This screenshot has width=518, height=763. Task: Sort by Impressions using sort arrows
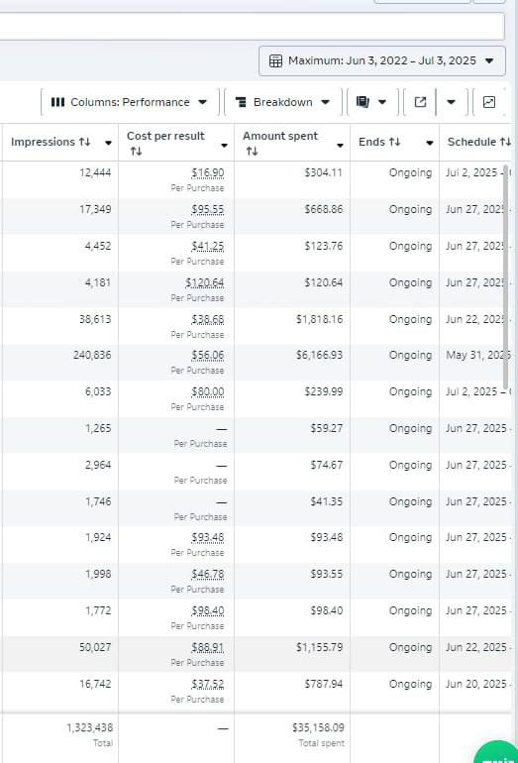[84, 142]
